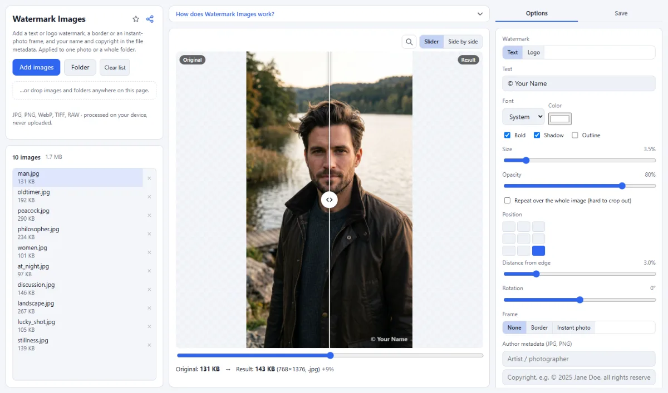Viewport: 668px width, 393px height.
Task: Click the Add images button
Action: tap(37, 67)
